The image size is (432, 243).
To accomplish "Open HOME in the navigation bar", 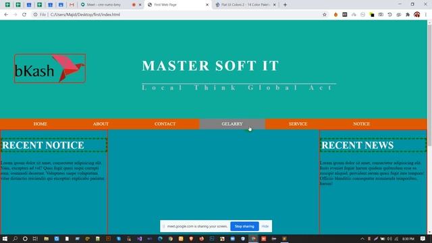I will [x=40, y=124].
